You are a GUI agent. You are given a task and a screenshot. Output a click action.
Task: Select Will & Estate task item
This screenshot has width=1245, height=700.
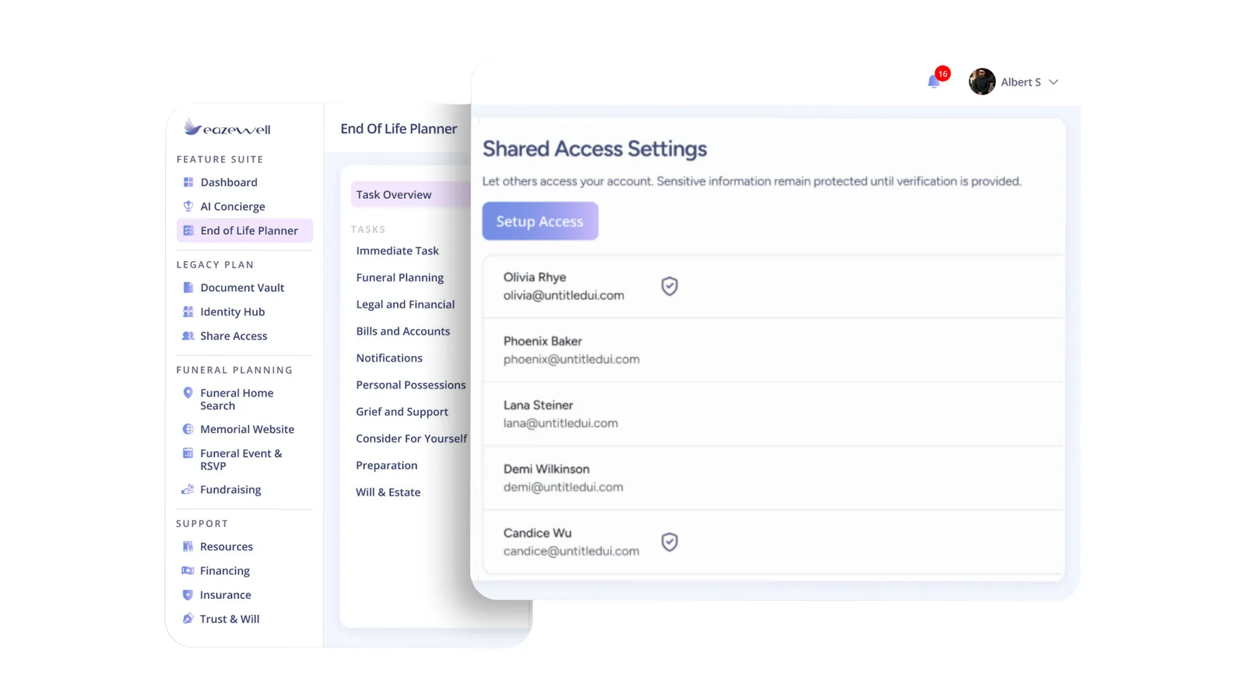tap(388, 492)
